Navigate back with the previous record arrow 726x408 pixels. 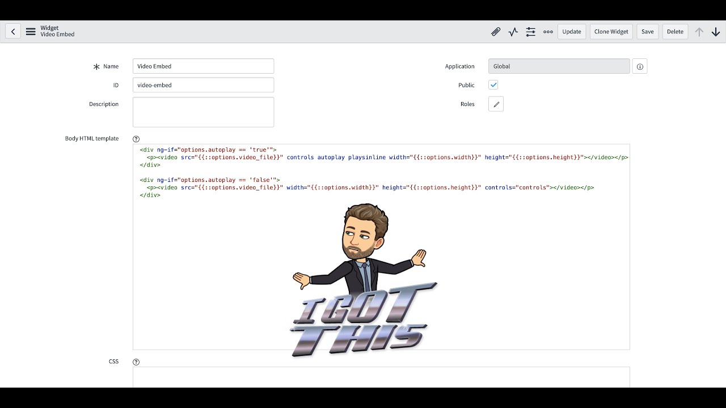(12, 31)
